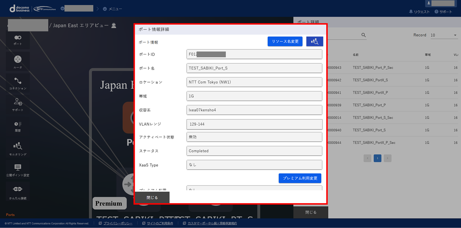Open かんたん接続 from the sidebar
The height and width of the screenshot is (228, 461).
[17, 191]
